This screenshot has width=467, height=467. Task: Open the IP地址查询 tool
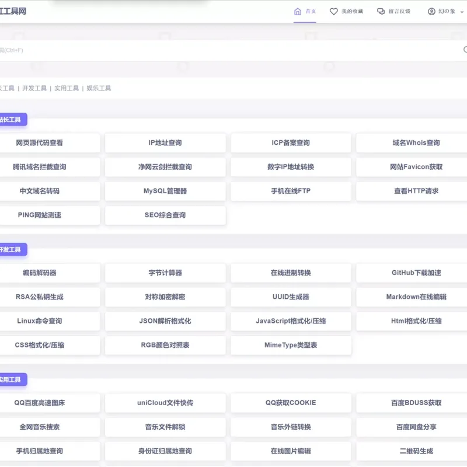click(x=165, y=142)
